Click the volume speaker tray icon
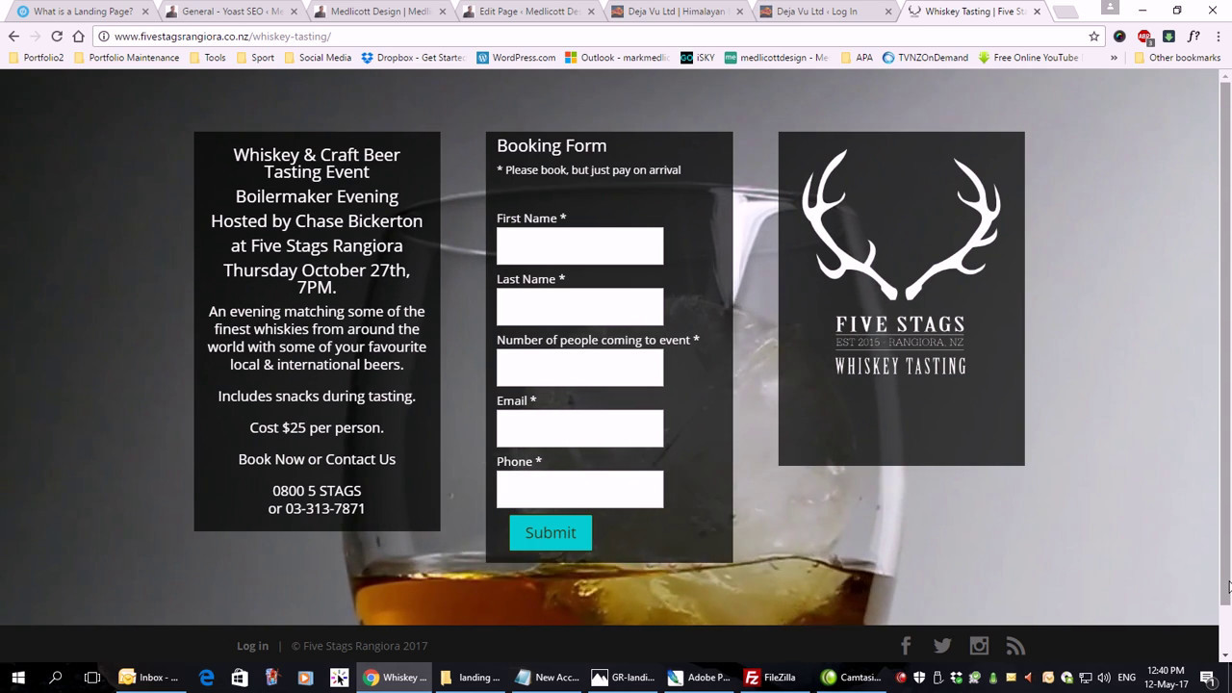The width and height of the screenshot is (1232, 693). coord(1102,678)
